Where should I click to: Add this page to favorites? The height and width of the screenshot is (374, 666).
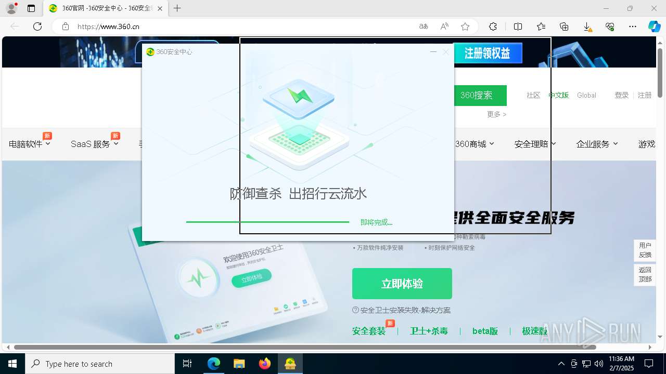coord(465,26)
